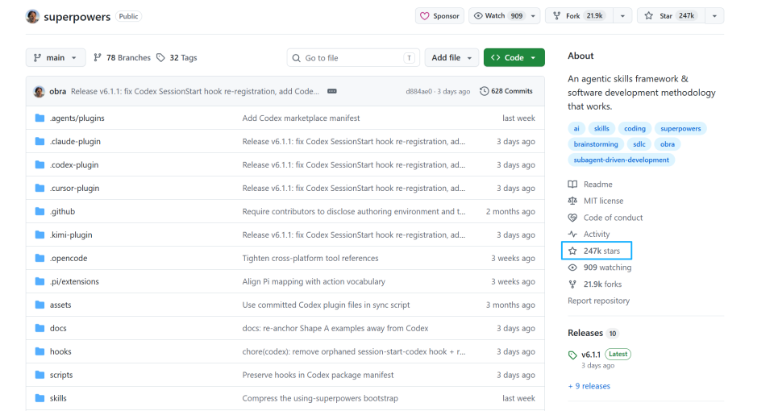Screen dimensions: 774x411
Task: Open the Readme link in About
Action: [590, 184]
